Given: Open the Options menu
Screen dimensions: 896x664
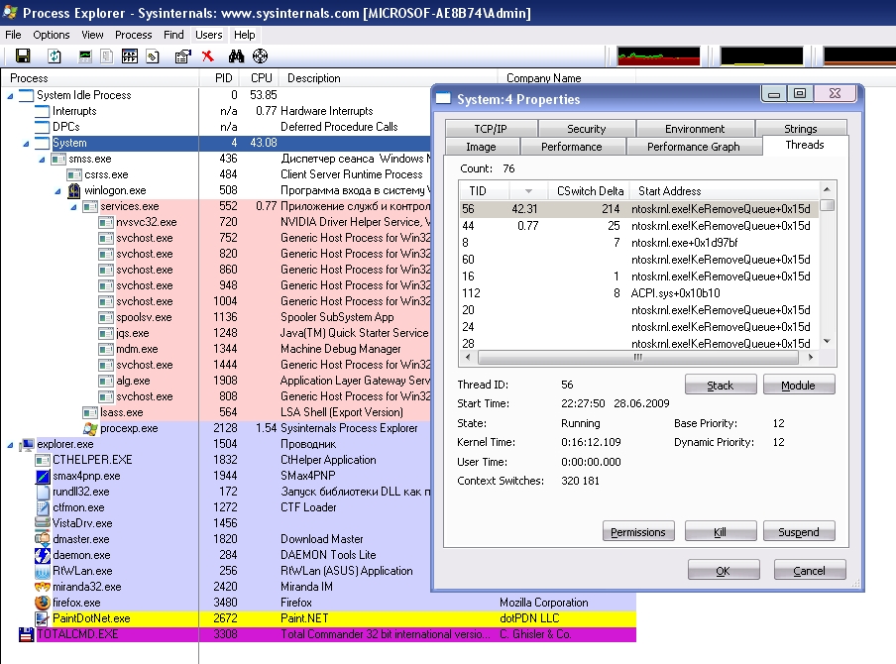Looking at the screenshot, I should 52,35.
